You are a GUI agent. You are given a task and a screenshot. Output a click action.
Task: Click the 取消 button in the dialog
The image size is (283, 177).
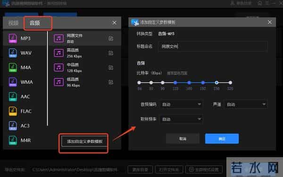[x=183, y=139]
